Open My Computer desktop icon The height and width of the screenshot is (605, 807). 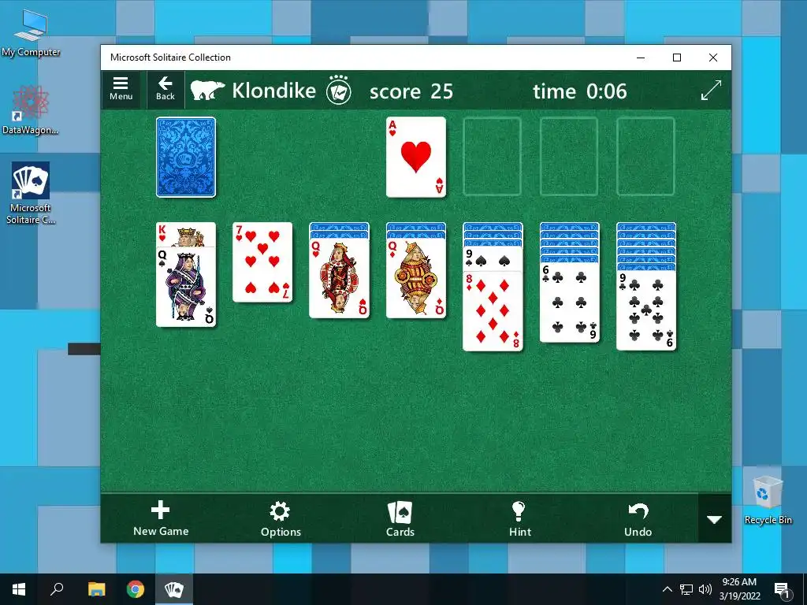pos(31,33)
